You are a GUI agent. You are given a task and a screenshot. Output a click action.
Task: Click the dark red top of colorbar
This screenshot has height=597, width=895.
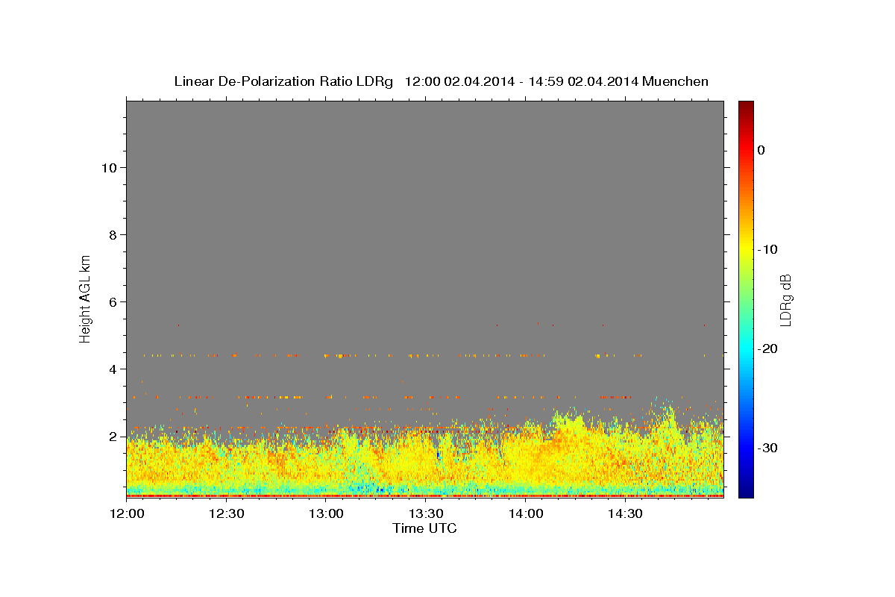(746, 107)
